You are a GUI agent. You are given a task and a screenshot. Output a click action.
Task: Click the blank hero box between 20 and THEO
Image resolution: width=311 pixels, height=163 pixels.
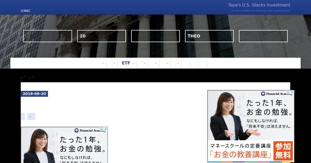(155, 36)
